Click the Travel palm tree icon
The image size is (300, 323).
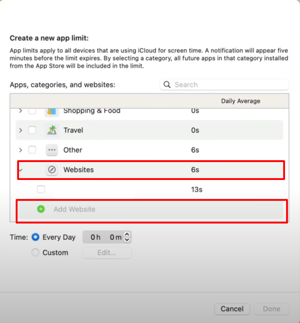(52, 130)
